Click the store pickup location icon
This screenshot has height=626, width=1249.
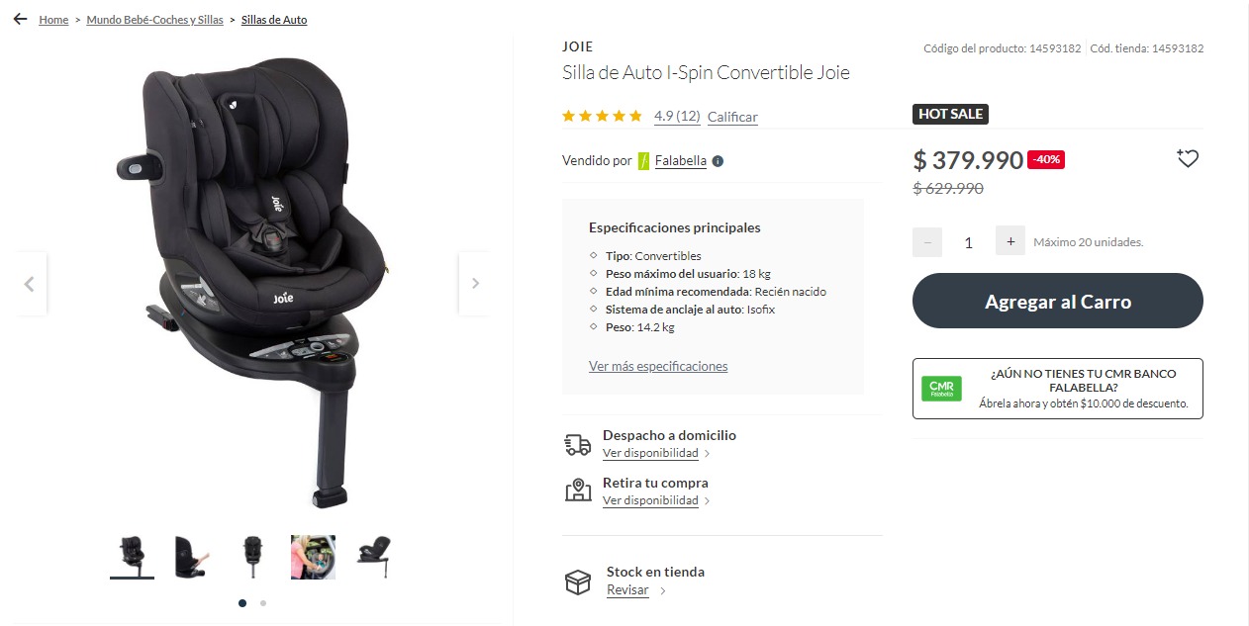coord(578,491)
